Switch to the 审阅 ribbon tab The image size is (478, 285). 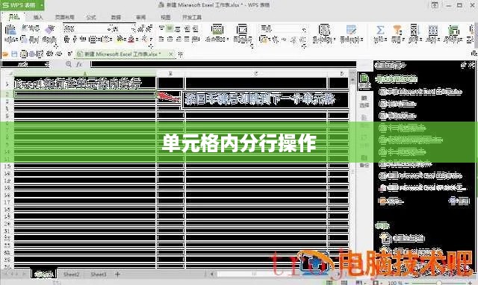tap(140, 17)
